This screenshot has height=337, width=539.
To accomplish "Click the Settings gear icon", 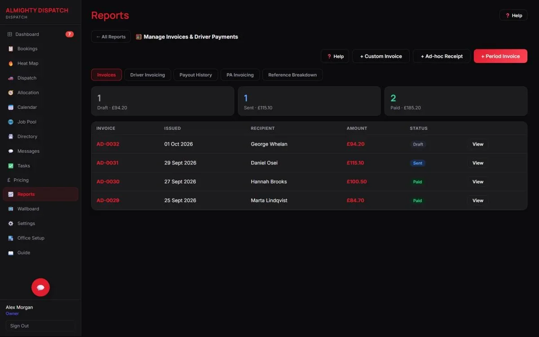I will click(11, 223).
